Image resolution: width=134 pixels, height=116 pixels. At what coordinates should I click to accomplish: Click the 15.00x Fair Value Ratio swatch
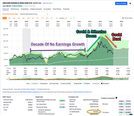tap(62, 104)
